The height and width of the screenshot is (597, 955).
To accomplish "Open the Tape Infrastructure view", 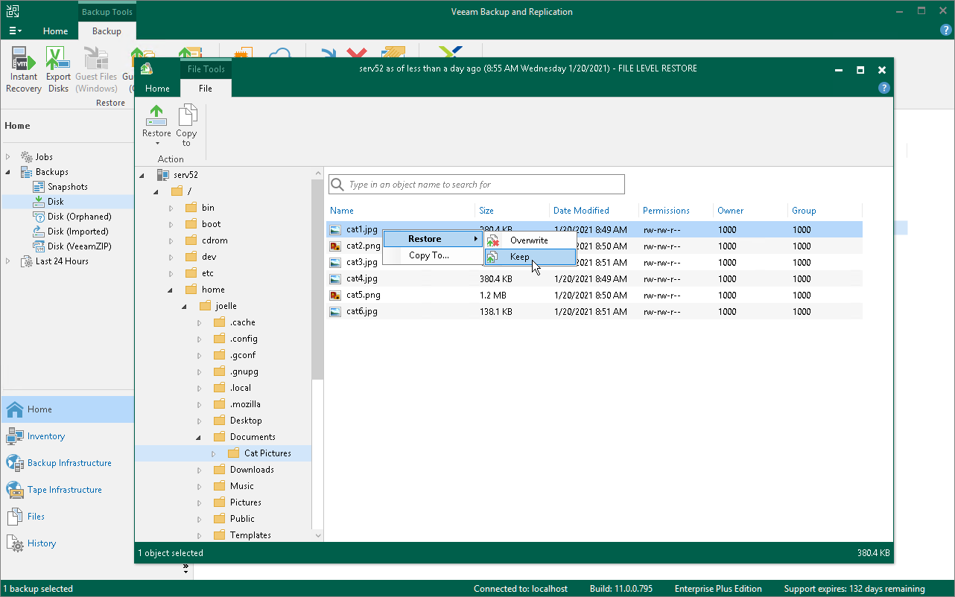I will click(67, 490).
